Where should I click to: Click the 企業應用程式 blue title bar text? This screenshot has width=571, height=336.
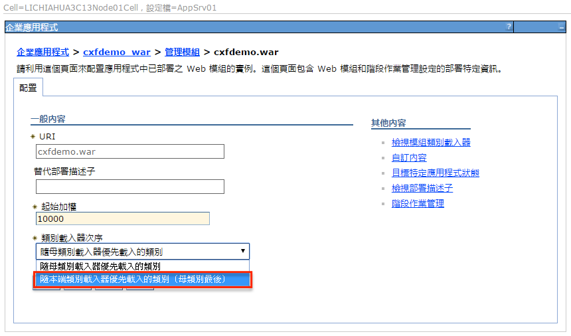(32, 27)
